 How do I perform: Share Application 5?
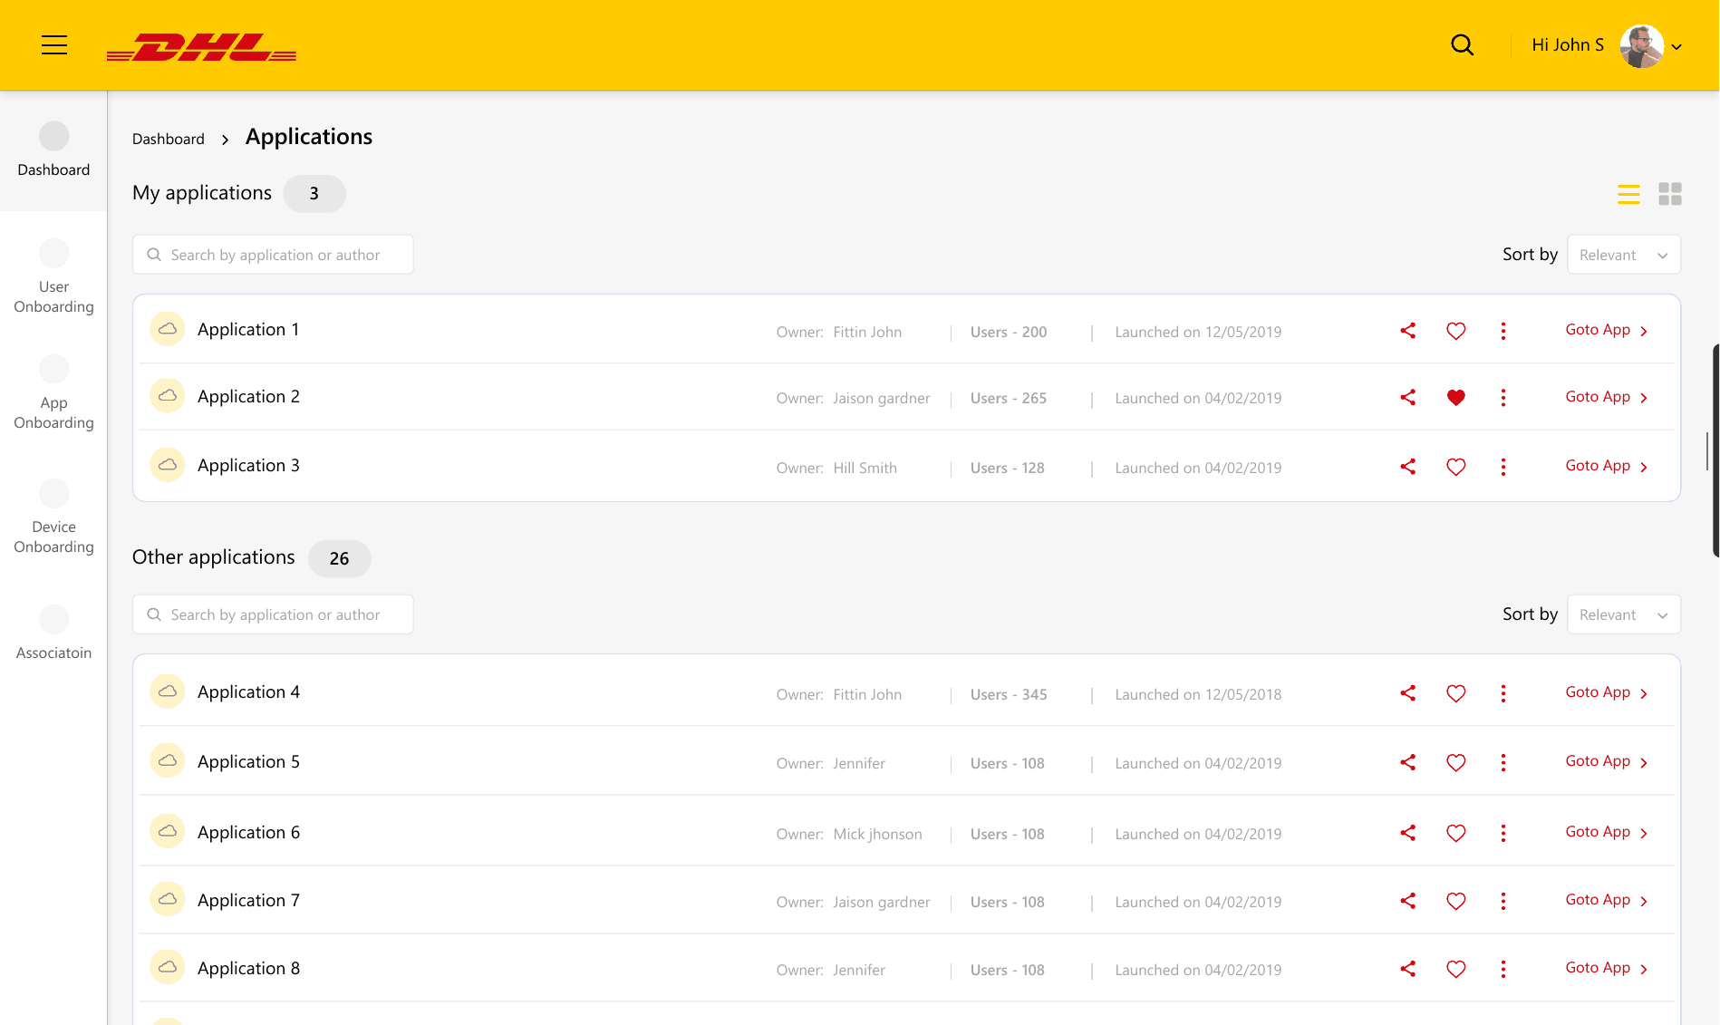(1407, 762)
